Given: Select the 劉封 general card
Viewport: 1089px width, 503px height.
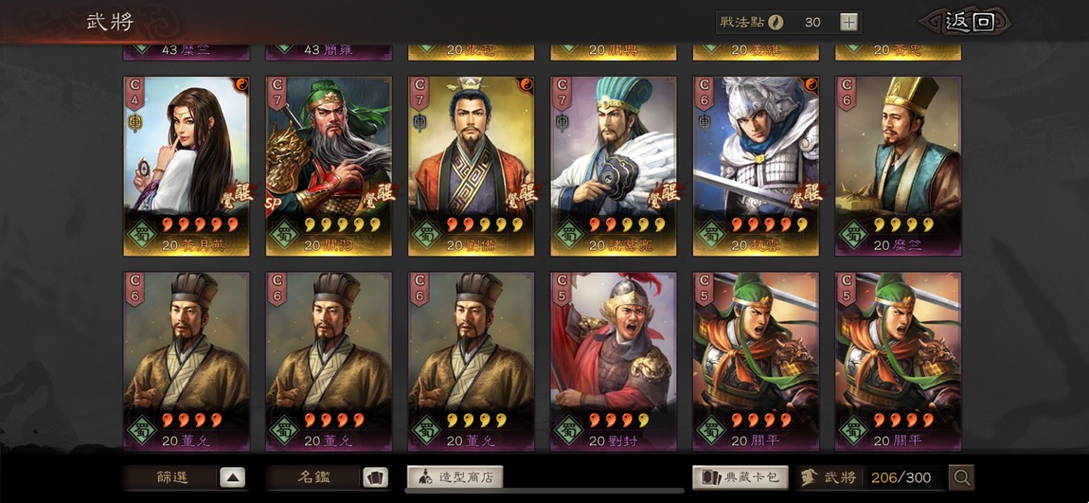Looking at the screenshot, I should click(614, 361).
